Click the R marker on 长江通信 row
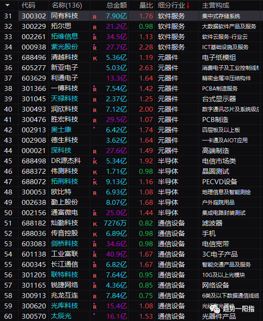263x321 pixels. [x=95, y=266]
